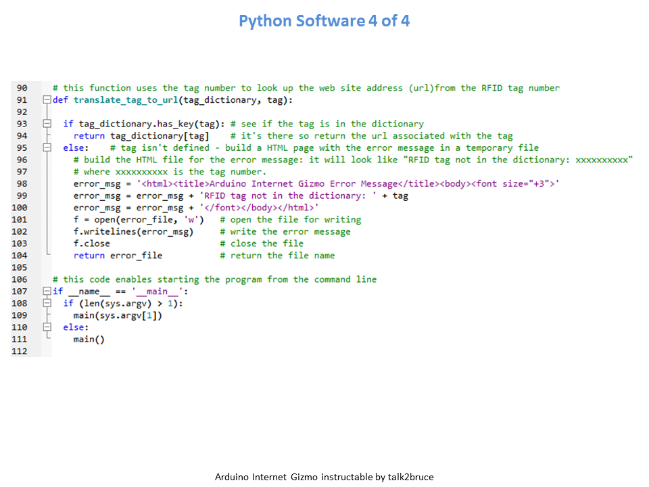
Task: Click comment '# close the file'
Action: (262, 243)
